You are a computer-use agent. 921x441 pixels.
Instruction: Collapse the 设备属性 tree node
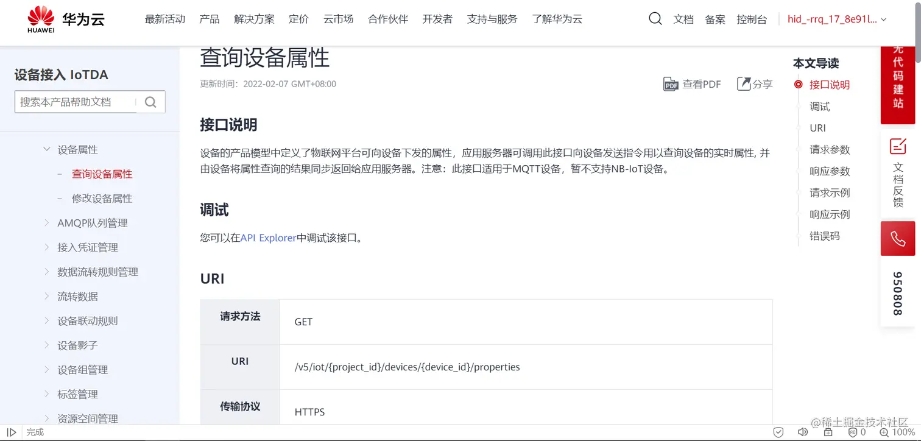(x=46, y=149)
